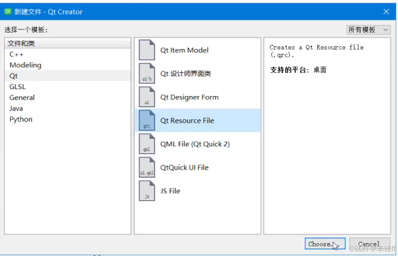Choose the JS File template label
Viewport: 398px width, 256px height.
[x=170, y=191]
